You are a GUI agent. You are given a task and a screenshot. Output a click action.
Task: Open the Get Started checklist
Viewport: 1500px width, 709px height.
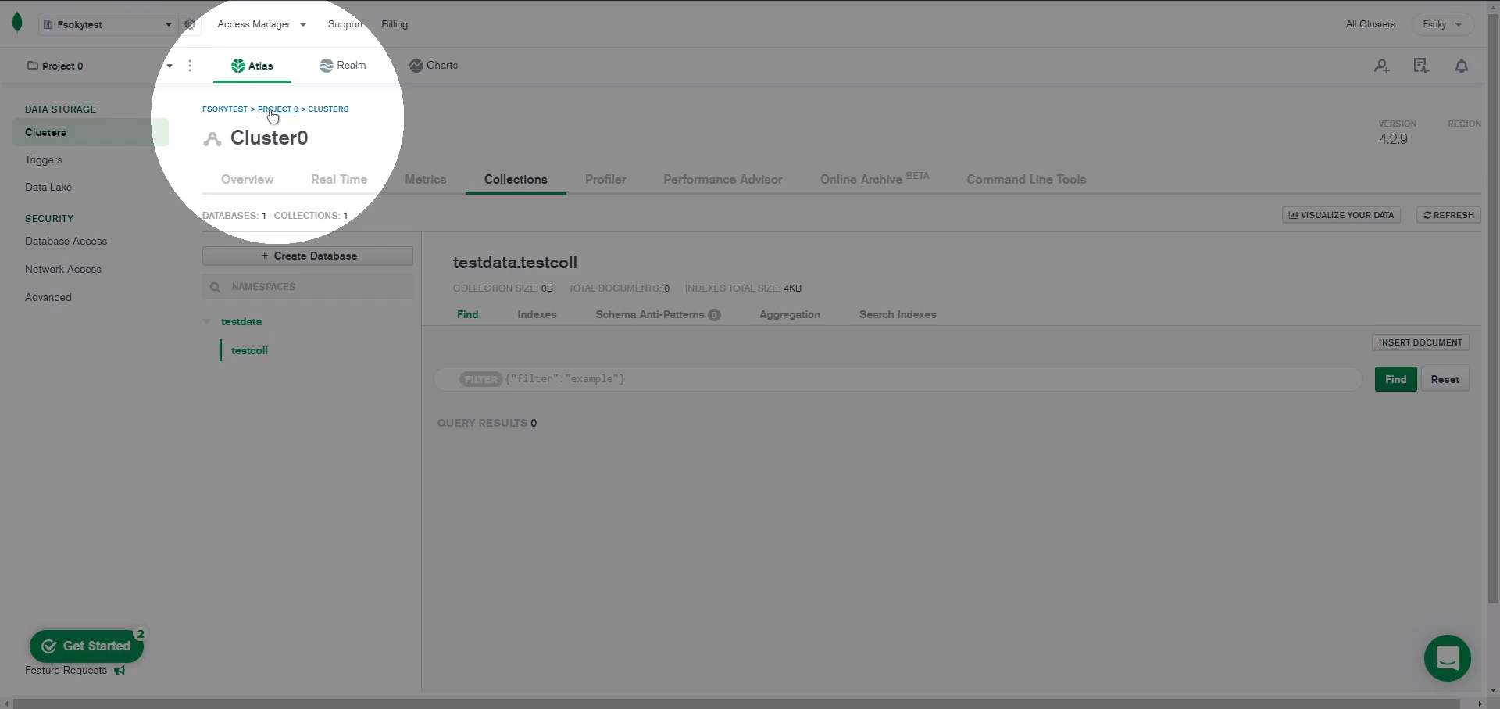(x=87, y=646)
